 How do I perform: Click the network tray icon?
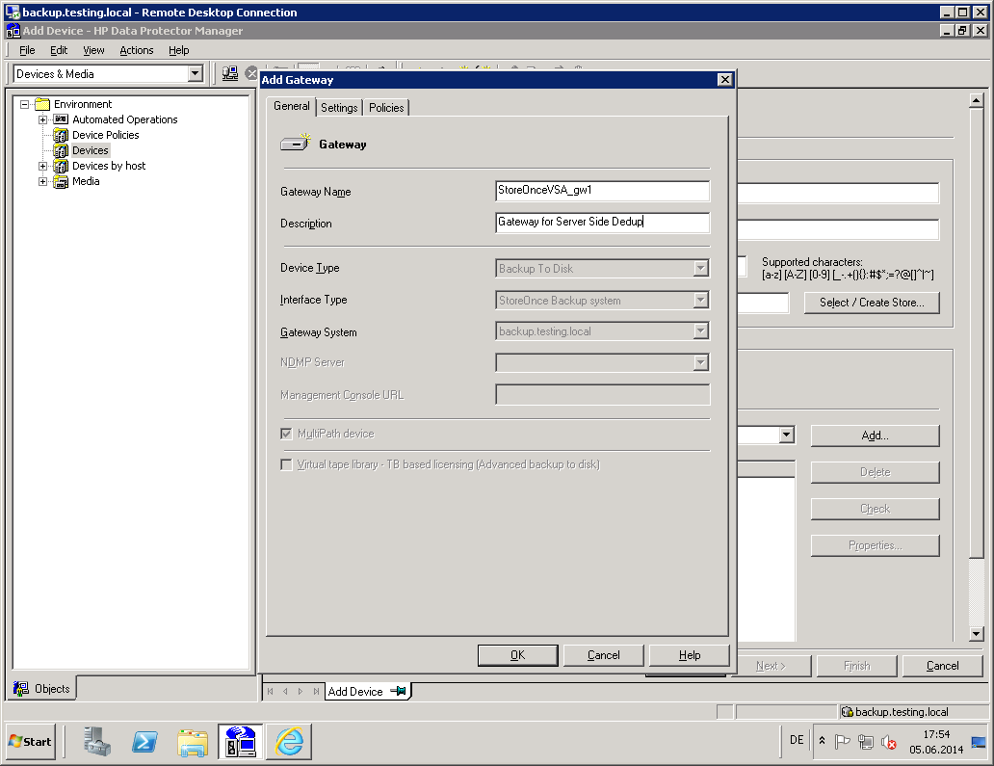click(x=865, y=741)
